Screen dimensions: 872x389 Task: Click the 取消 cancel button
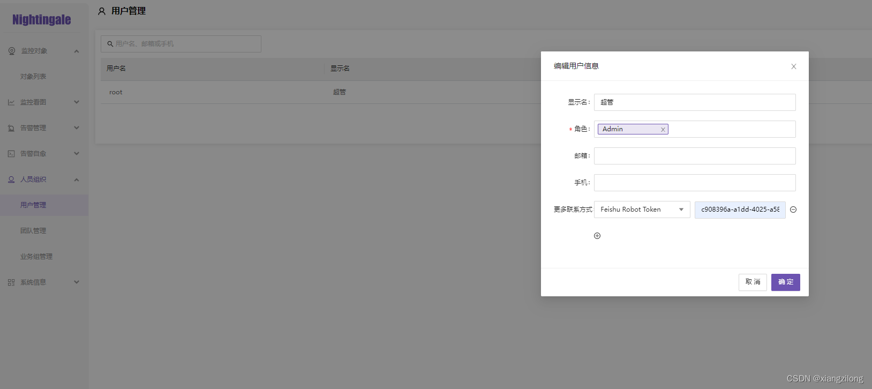[753, 282]
